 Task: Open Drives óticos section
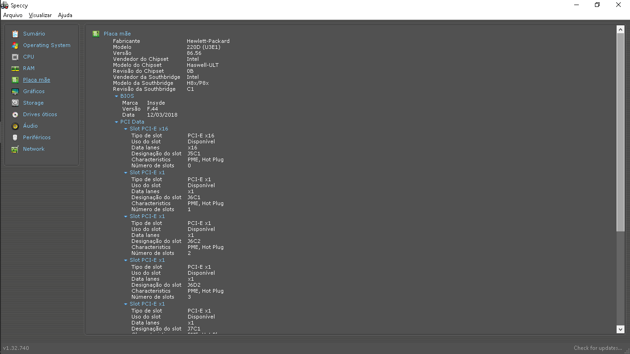click(40, 114)
